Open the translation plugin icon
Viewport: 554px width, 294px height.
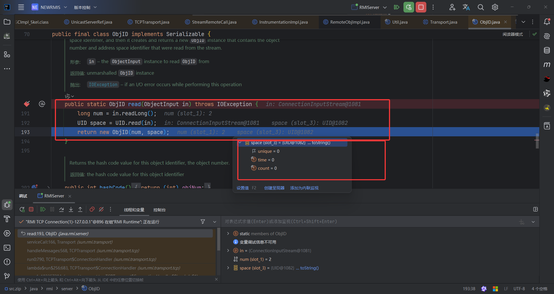pyautogui.click(x=466, y=7)
